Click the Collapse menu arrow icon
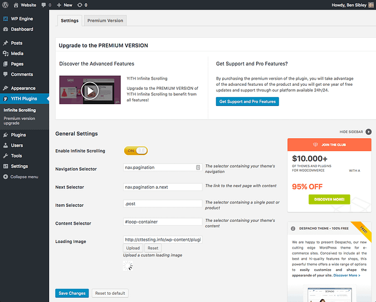The width and height of the screenshot is (376, 302). (6, 177)
